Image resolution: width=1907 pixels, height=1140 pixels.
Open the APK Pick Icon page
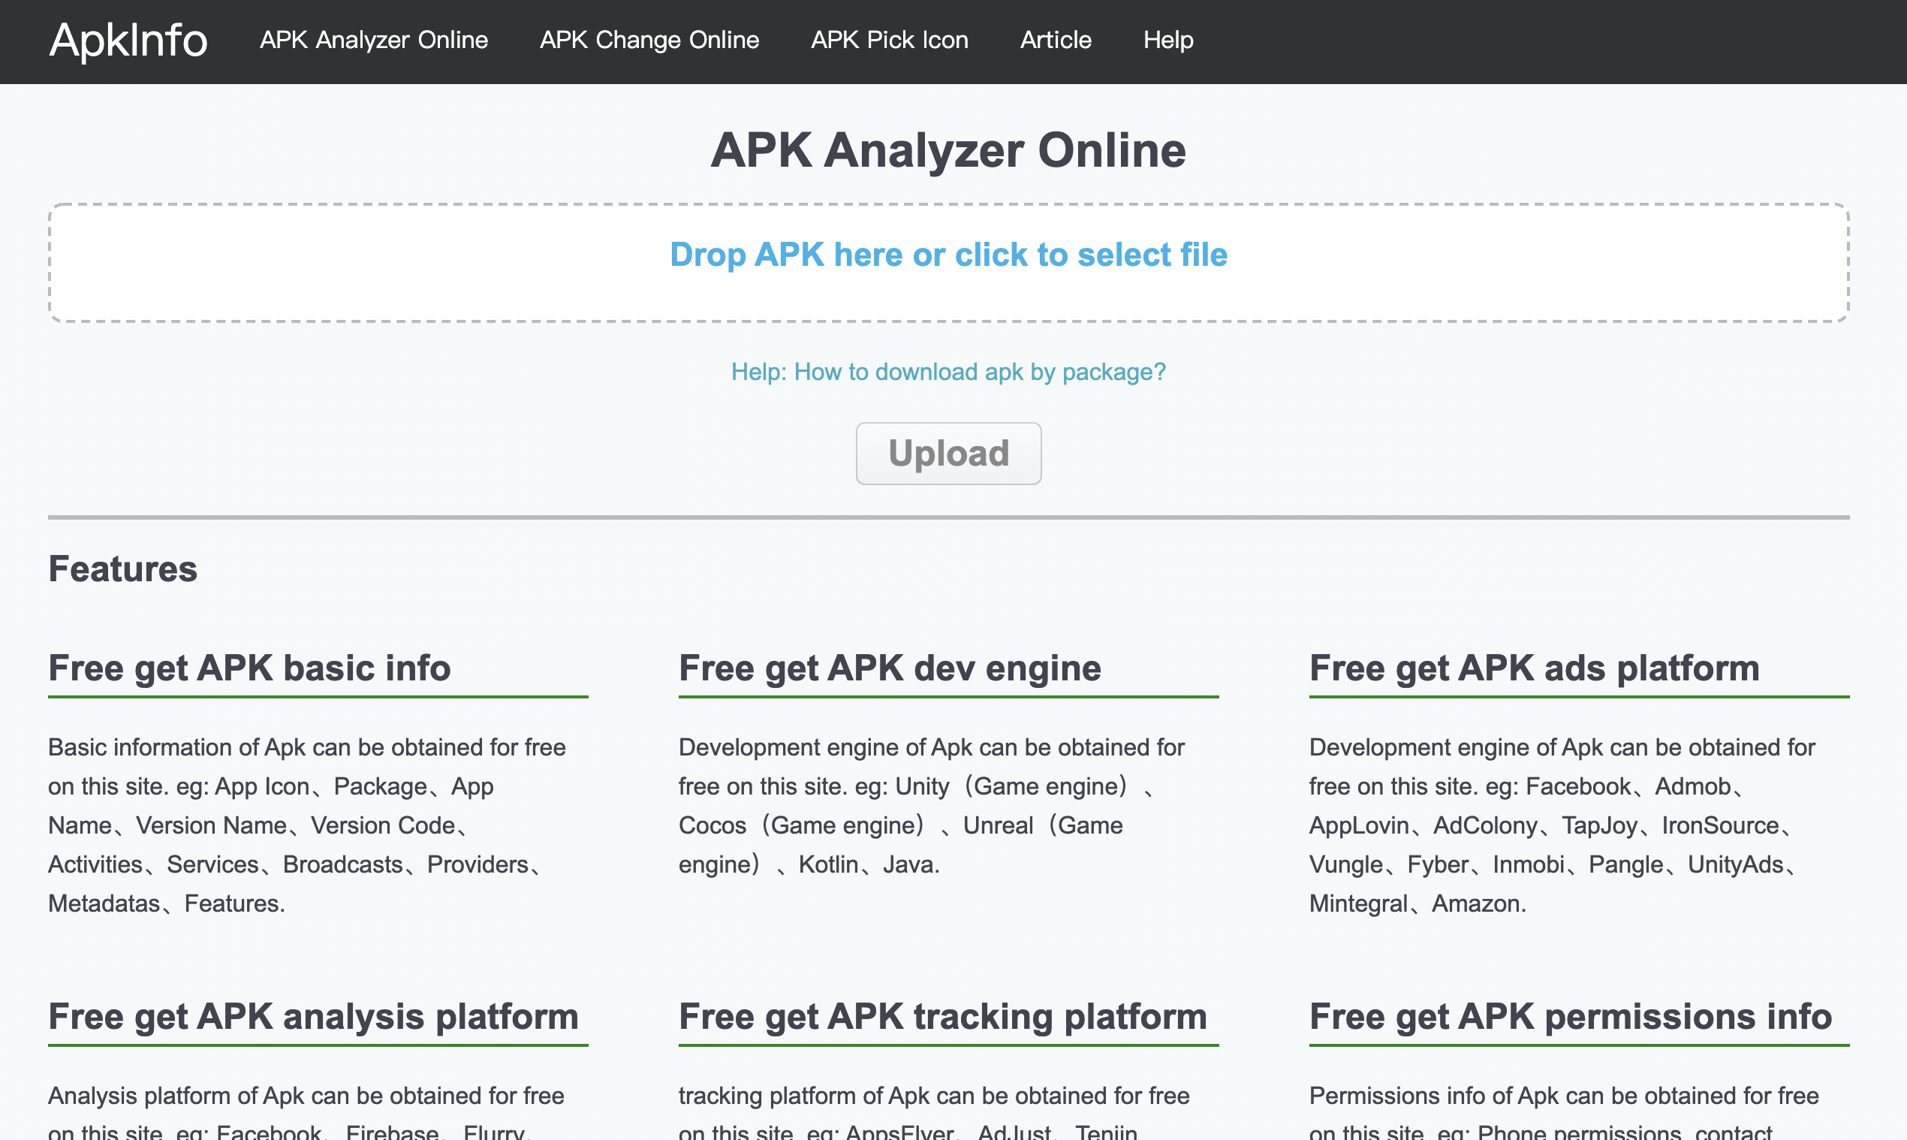(889, 41)
